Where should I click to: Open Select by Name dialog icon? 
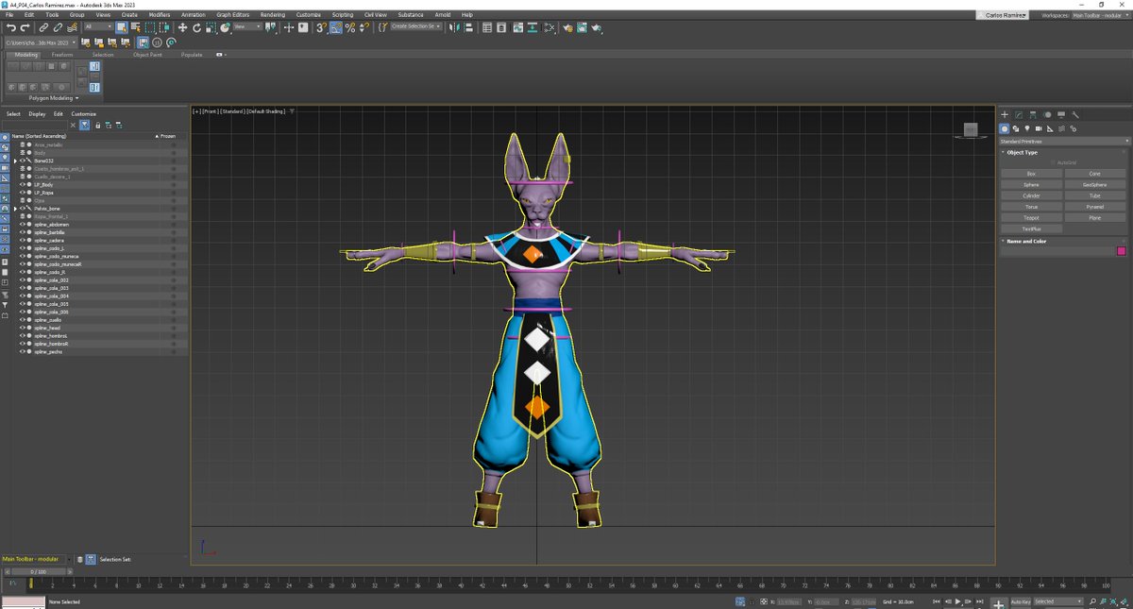coord(136,28)
